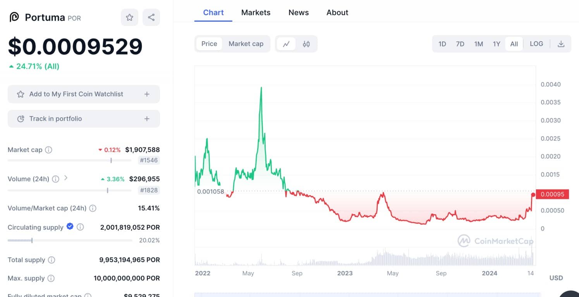Open the About tab

click(337, 12)
